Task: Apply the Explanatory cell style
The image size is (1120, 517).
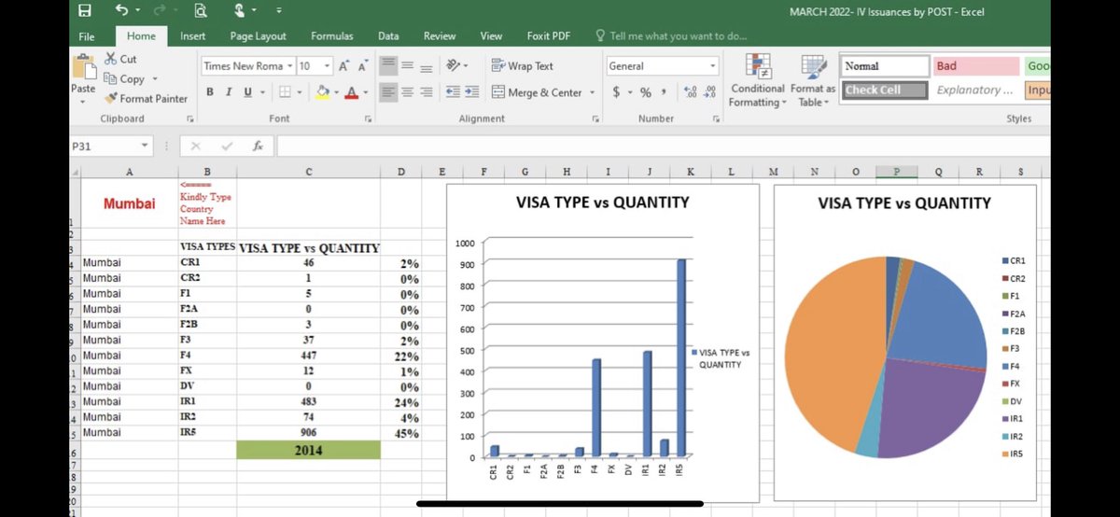Action: 975,91
